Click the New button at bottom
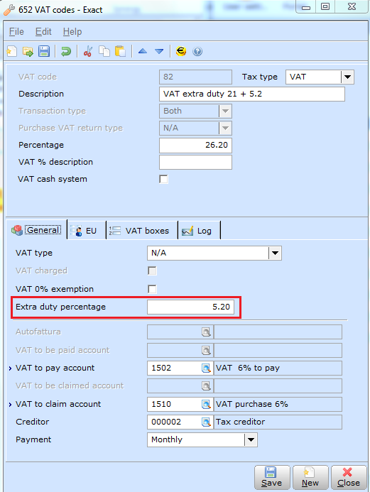Screen dimensions: 370x492 310,478
